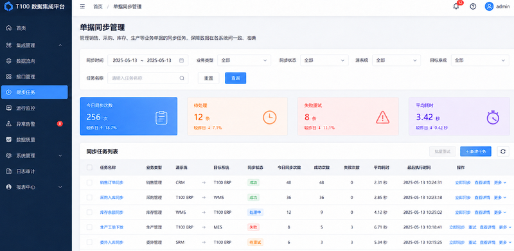Click the 同步任务 sidebar icon
This screenshot has height=251, width=514.
point(9,92)
